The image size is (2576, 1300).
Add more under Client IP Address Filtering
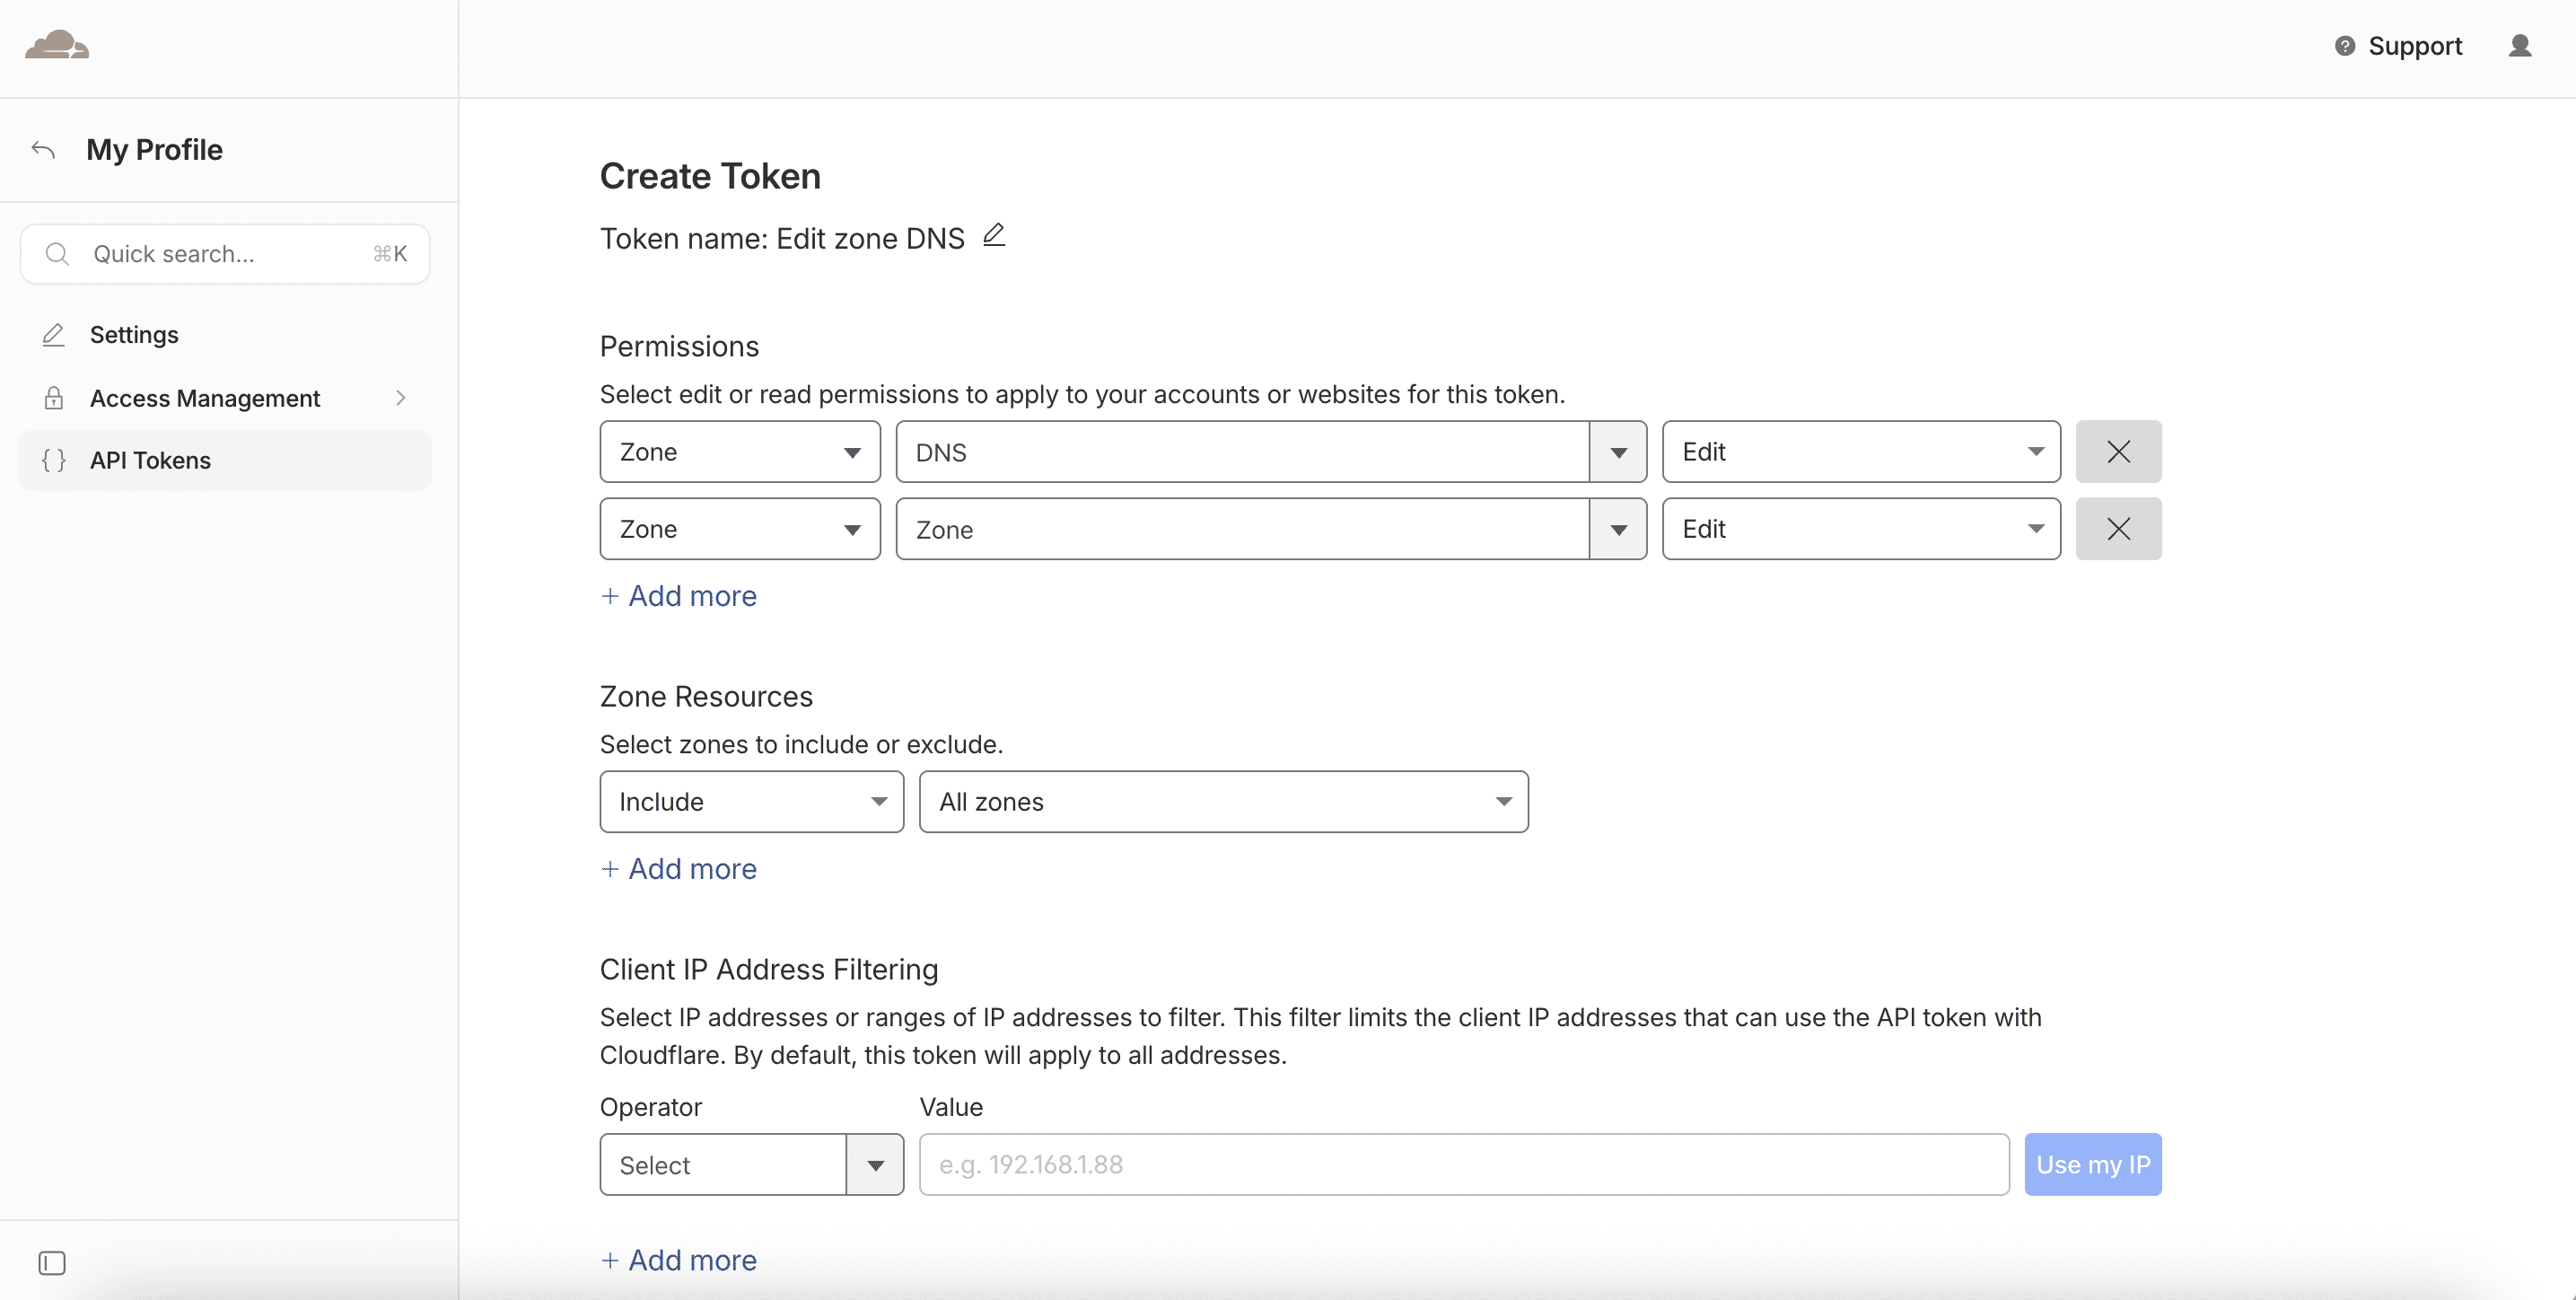[679, 1261]
